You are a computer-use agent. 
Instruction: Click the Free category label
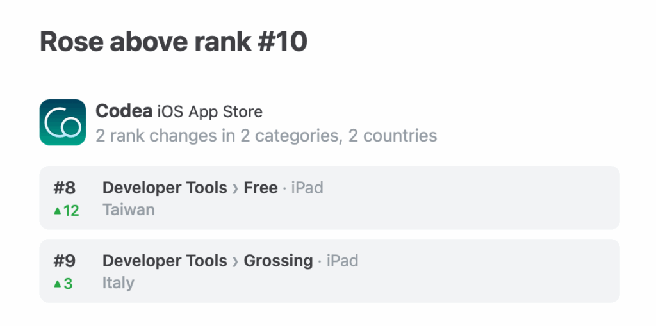point(261,188)
